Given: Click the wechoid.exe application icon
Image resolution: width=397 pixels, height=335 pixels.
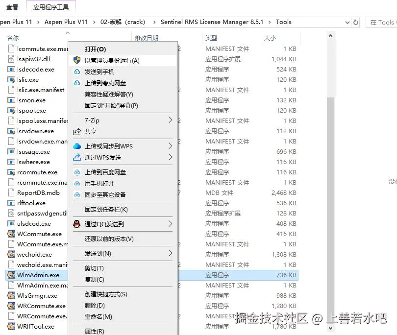Looking at the screenshot, I should click(x=11, y=255).
